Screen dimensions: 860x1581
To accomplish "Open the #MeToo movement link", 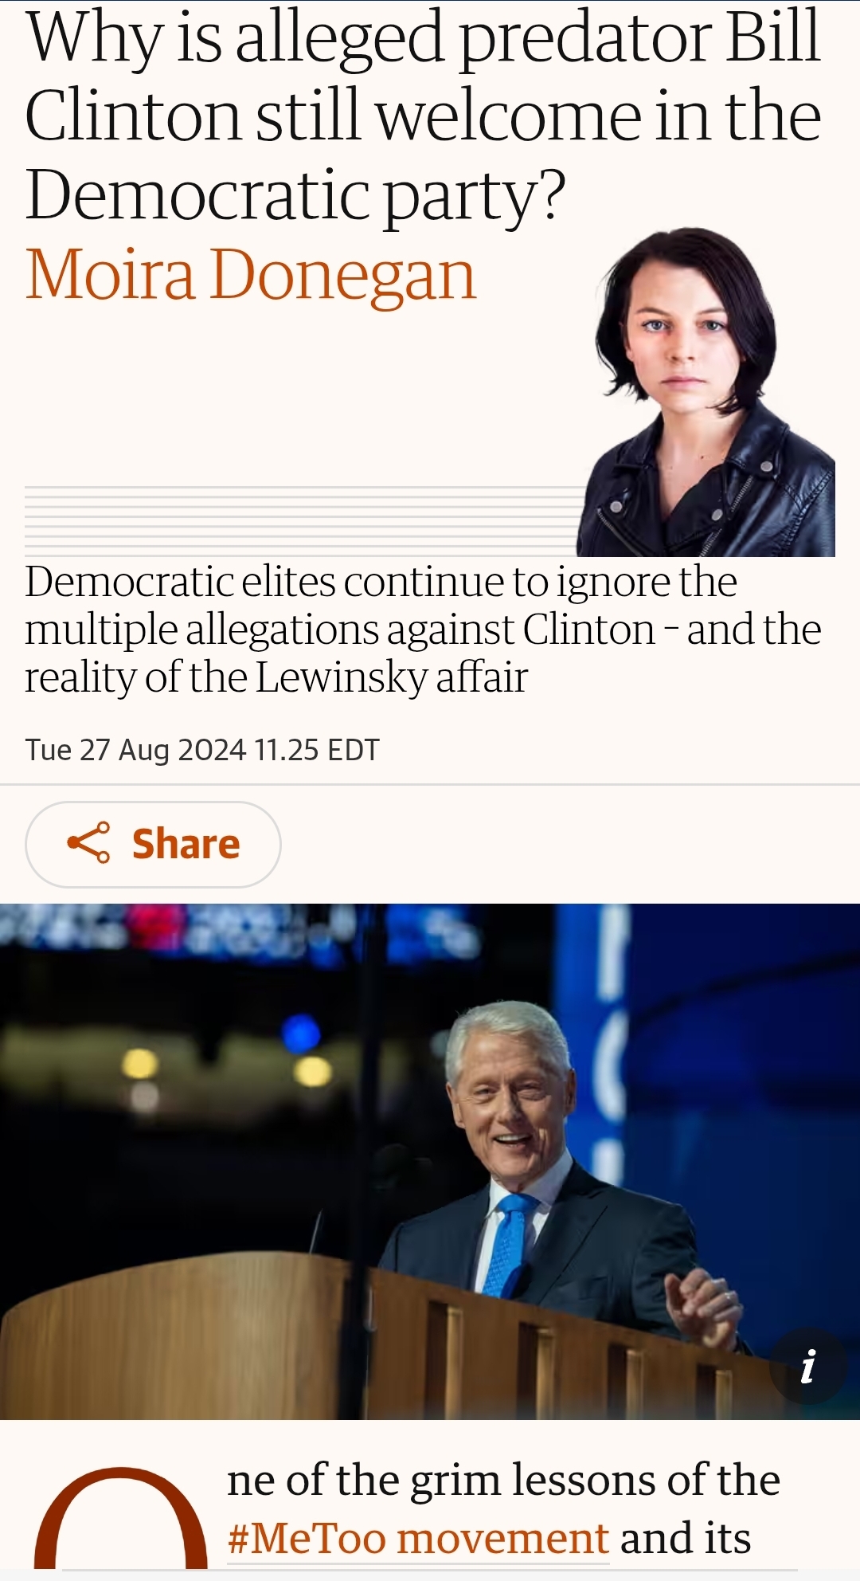I will coord(418,1538).
